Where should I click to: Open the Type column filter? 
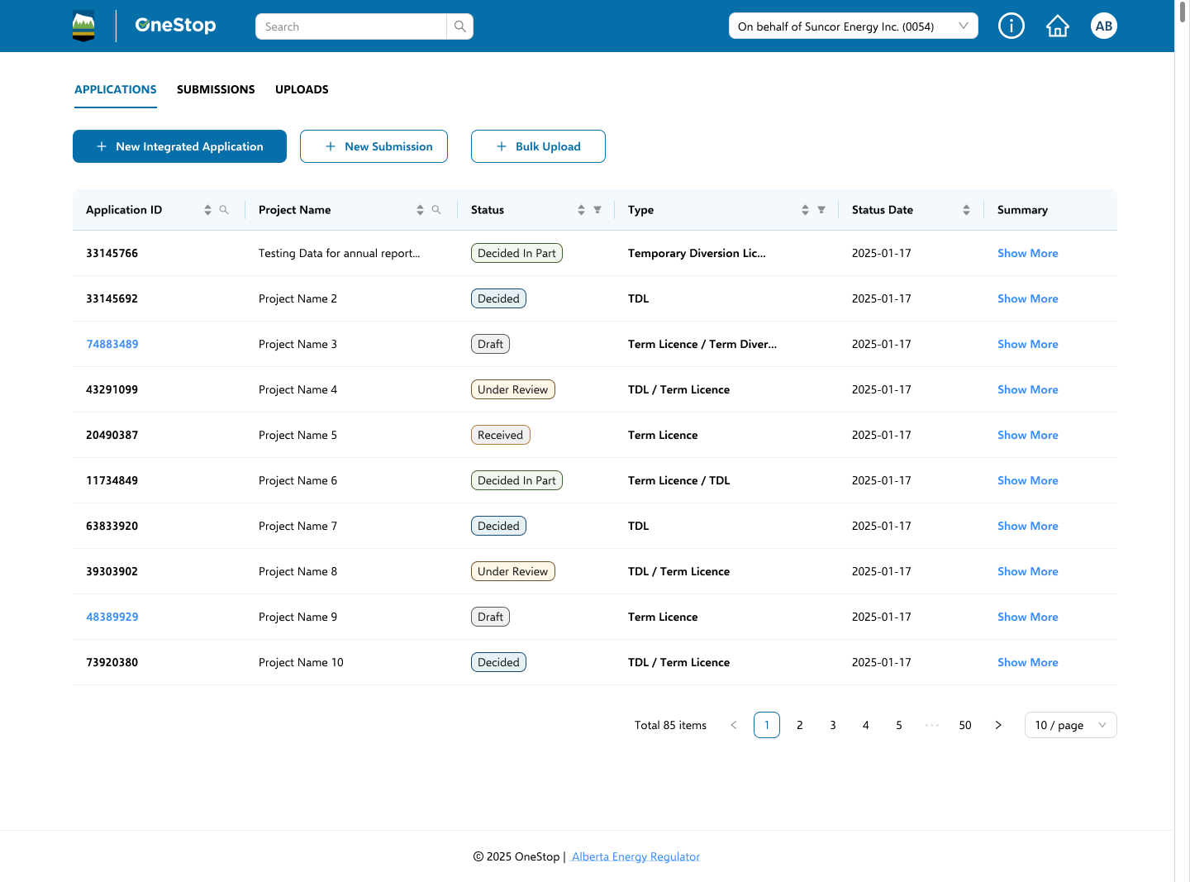(821, 210)
